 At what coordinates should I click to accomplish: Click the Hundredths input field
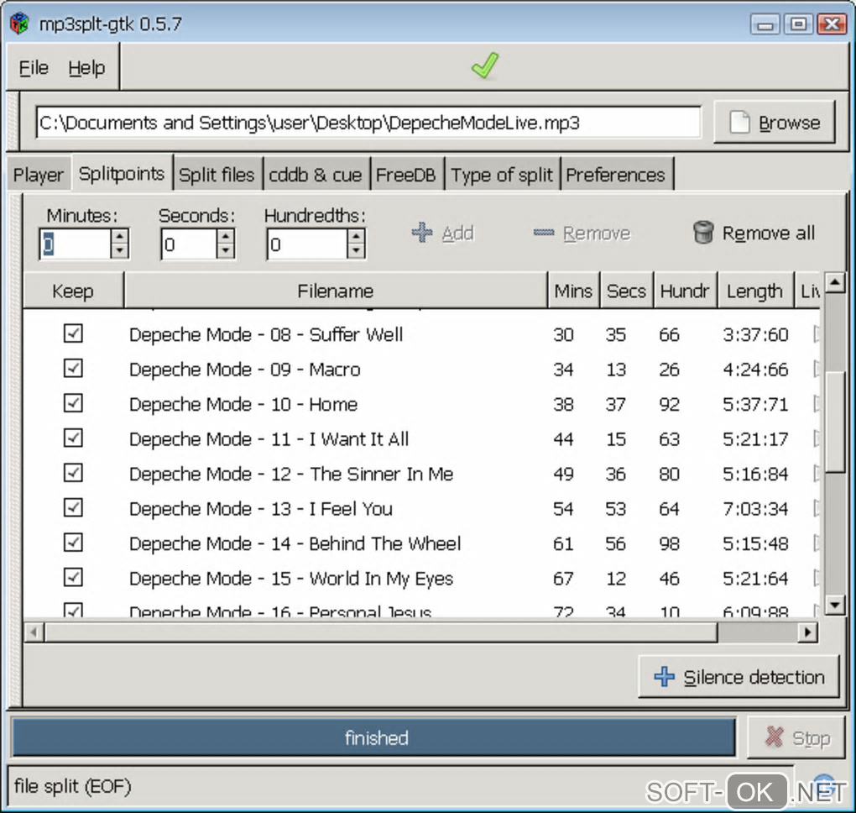tap(307, 244)
